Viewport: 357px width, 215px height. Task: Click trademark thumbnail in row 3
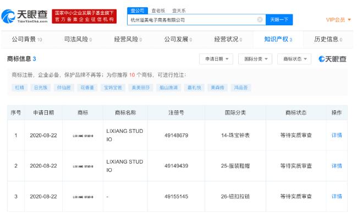tap(83, 197)
